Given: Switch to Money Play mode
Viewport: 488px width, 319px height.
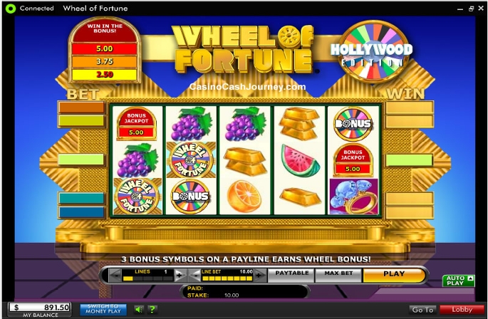Looking at the screenshot, I should pos(103,309).
